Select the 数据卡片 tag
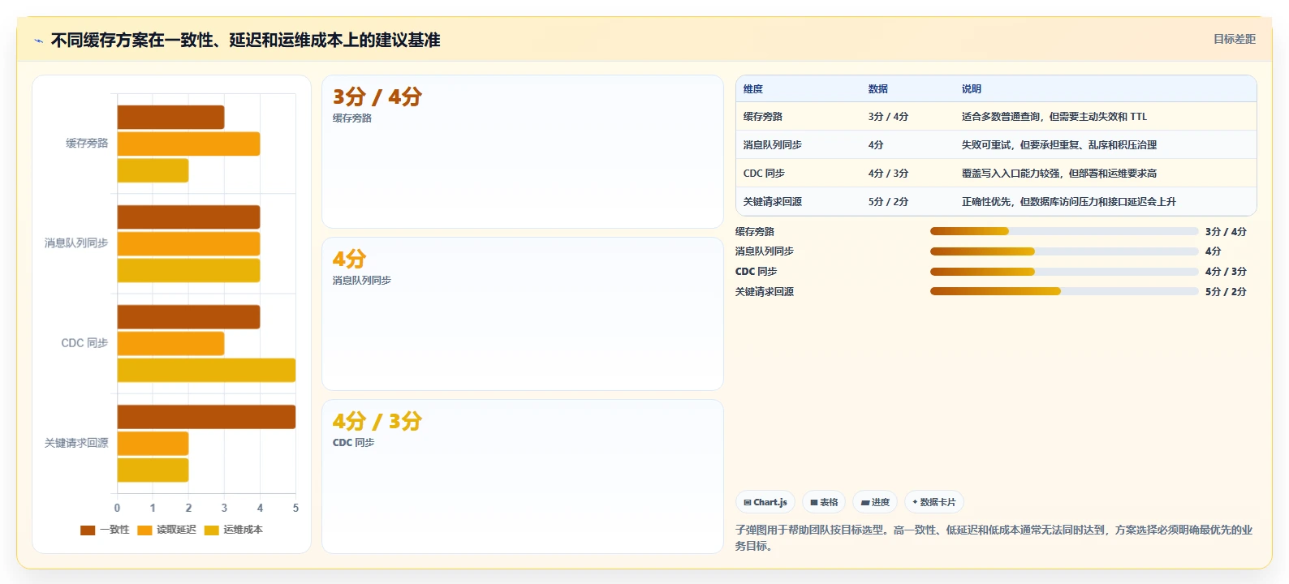The width and height of the screenshot is (1289, 584). pos(934,502)
